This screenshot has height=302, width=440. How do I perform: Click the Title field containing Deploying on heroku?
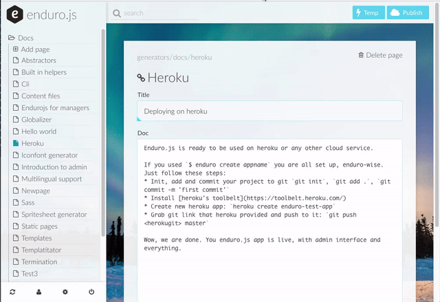coord(269,111)
